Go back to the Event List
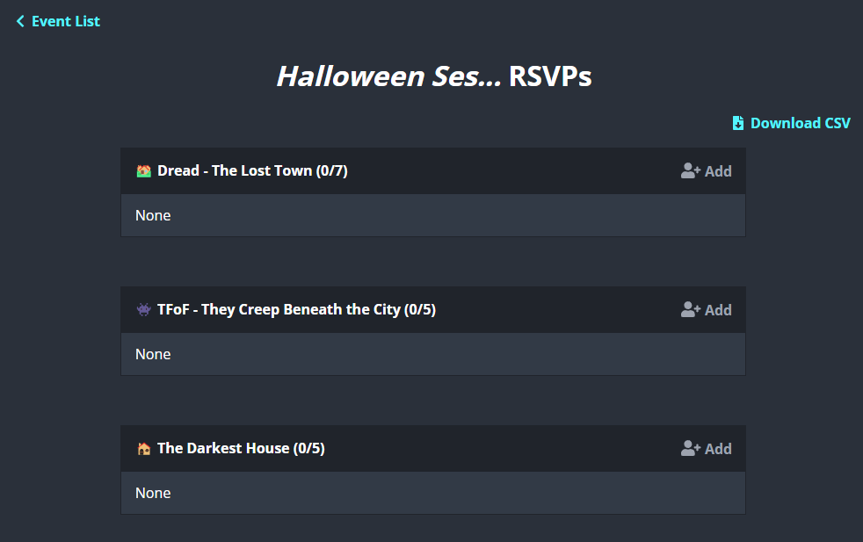This screenshot has height=542, width=863. pyautogui.click(x=65, y=21)
